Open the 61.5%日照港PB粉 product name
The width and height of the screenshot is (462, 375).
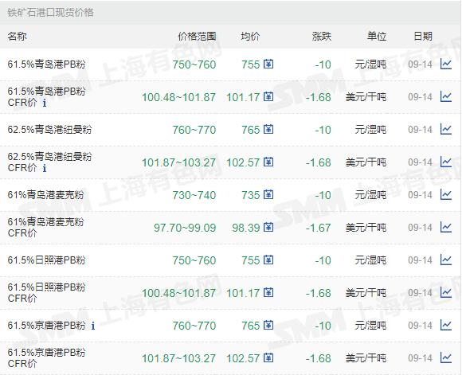pyautogui.click(x=46, y=260)
